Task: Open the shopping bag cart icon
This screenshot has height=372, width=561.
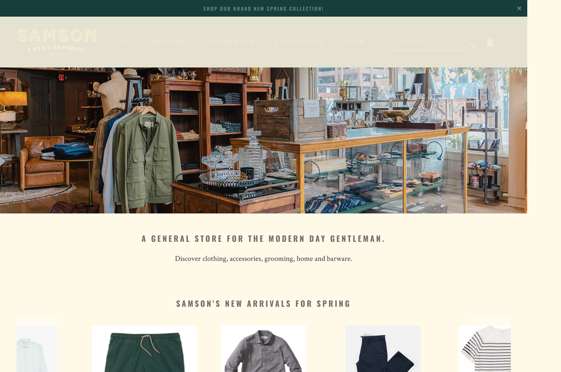Action: click(490, 42)
